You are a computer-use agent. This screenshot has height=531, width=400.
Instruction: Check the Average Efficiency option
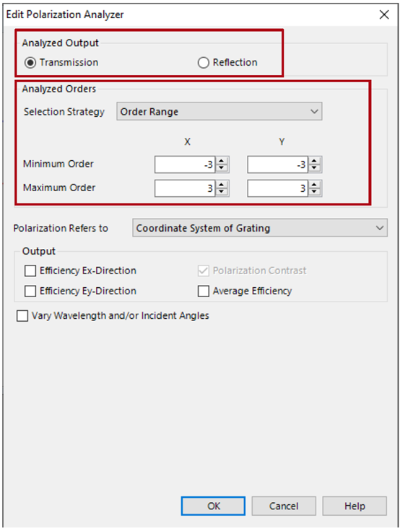(x=204, y=291)
